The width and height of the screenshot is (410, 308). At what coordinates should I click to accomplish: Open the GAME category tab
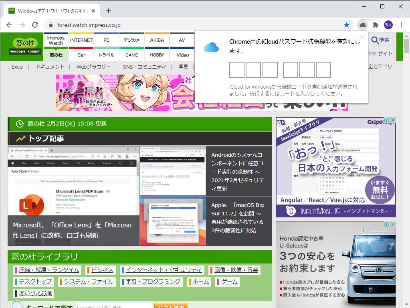click(131, 55)
